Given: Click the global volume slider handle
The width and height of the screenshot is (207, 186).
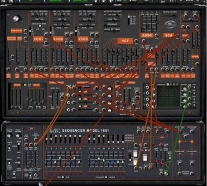Looking at the screenshot, I should click(174, 16).
